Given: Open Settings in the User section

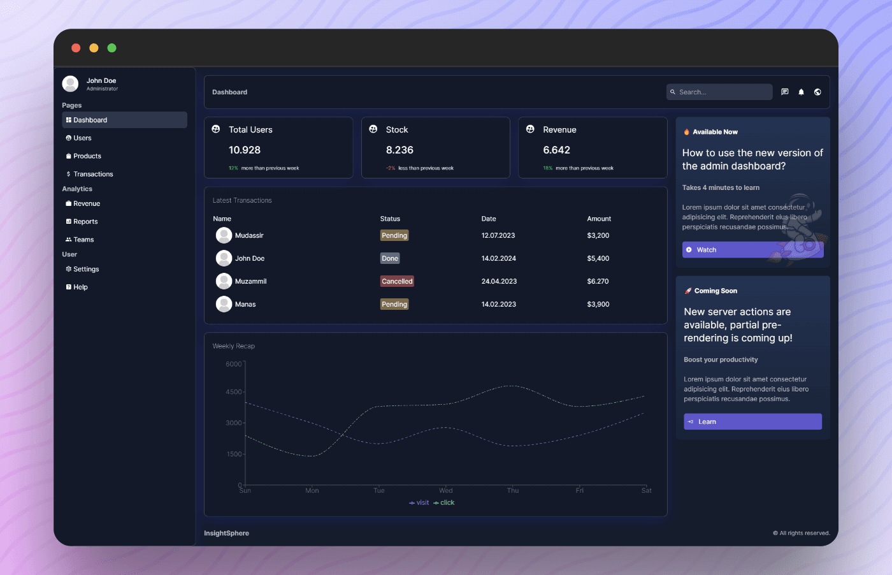Looking at the screenshot, I should click(x=86, y=269).
